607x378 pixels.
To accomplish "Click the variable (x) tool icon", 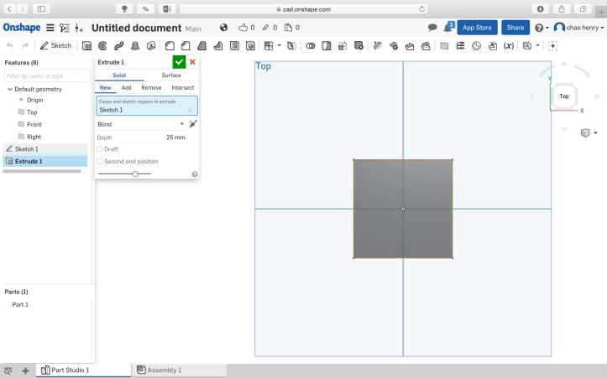I will tap(508, 45).
